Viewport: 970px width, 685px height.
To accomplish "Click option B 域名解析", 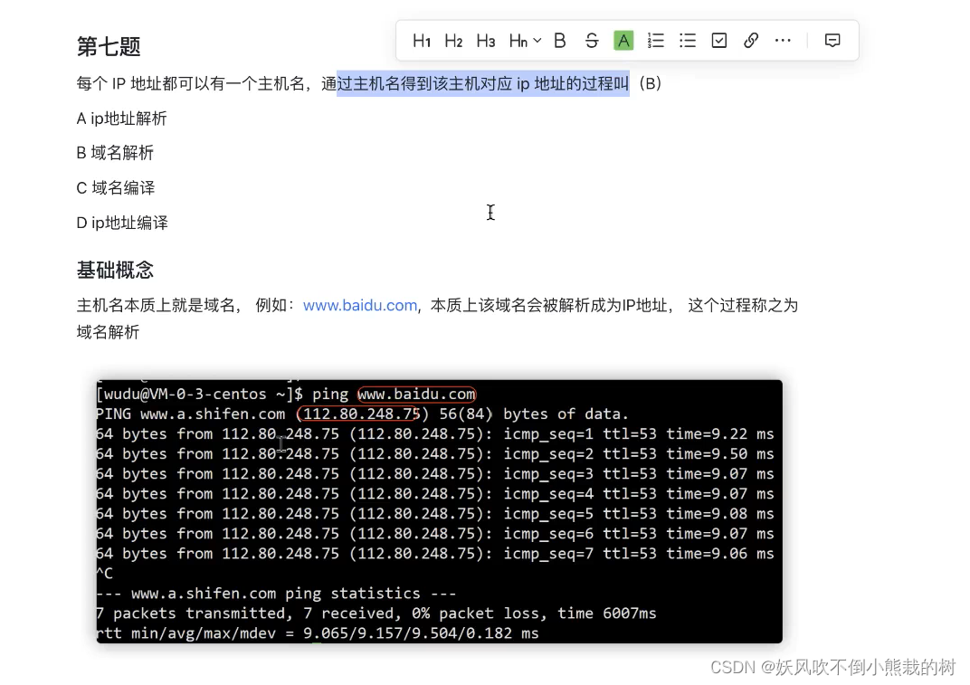I will coord(115,153).
